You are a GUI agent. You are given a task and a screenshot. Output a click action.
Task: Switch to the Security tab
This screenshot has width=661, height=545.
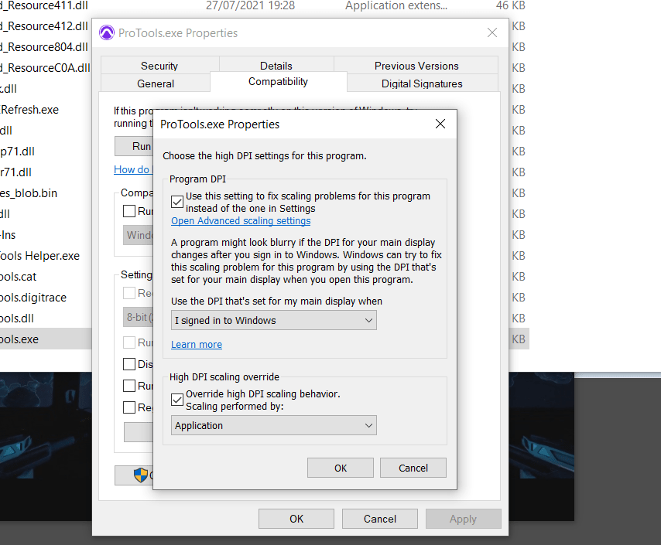(x=159, y=66)
